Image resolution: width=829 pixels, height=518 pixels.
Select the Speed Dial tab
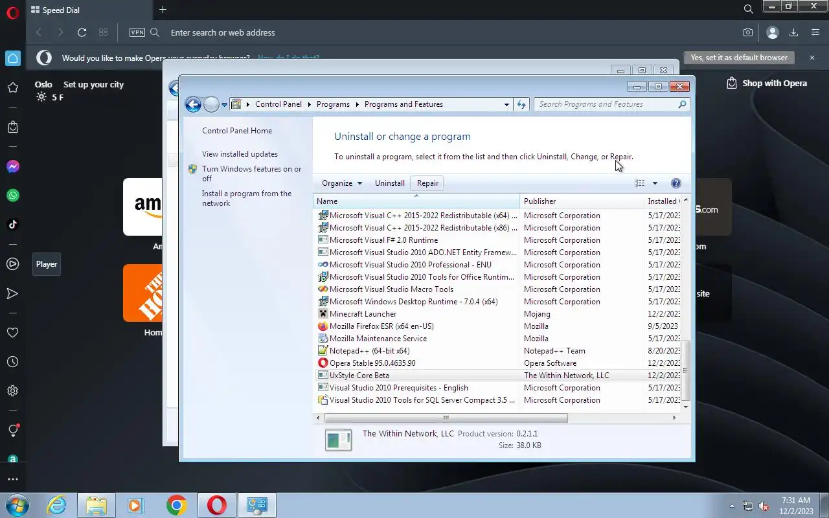coord(89,10)
